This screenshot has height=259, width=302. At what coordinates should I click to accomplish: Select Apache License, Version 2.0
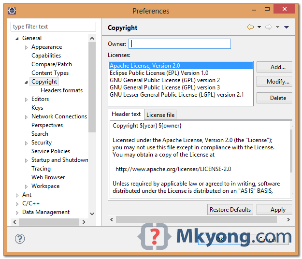pos(180,66)
